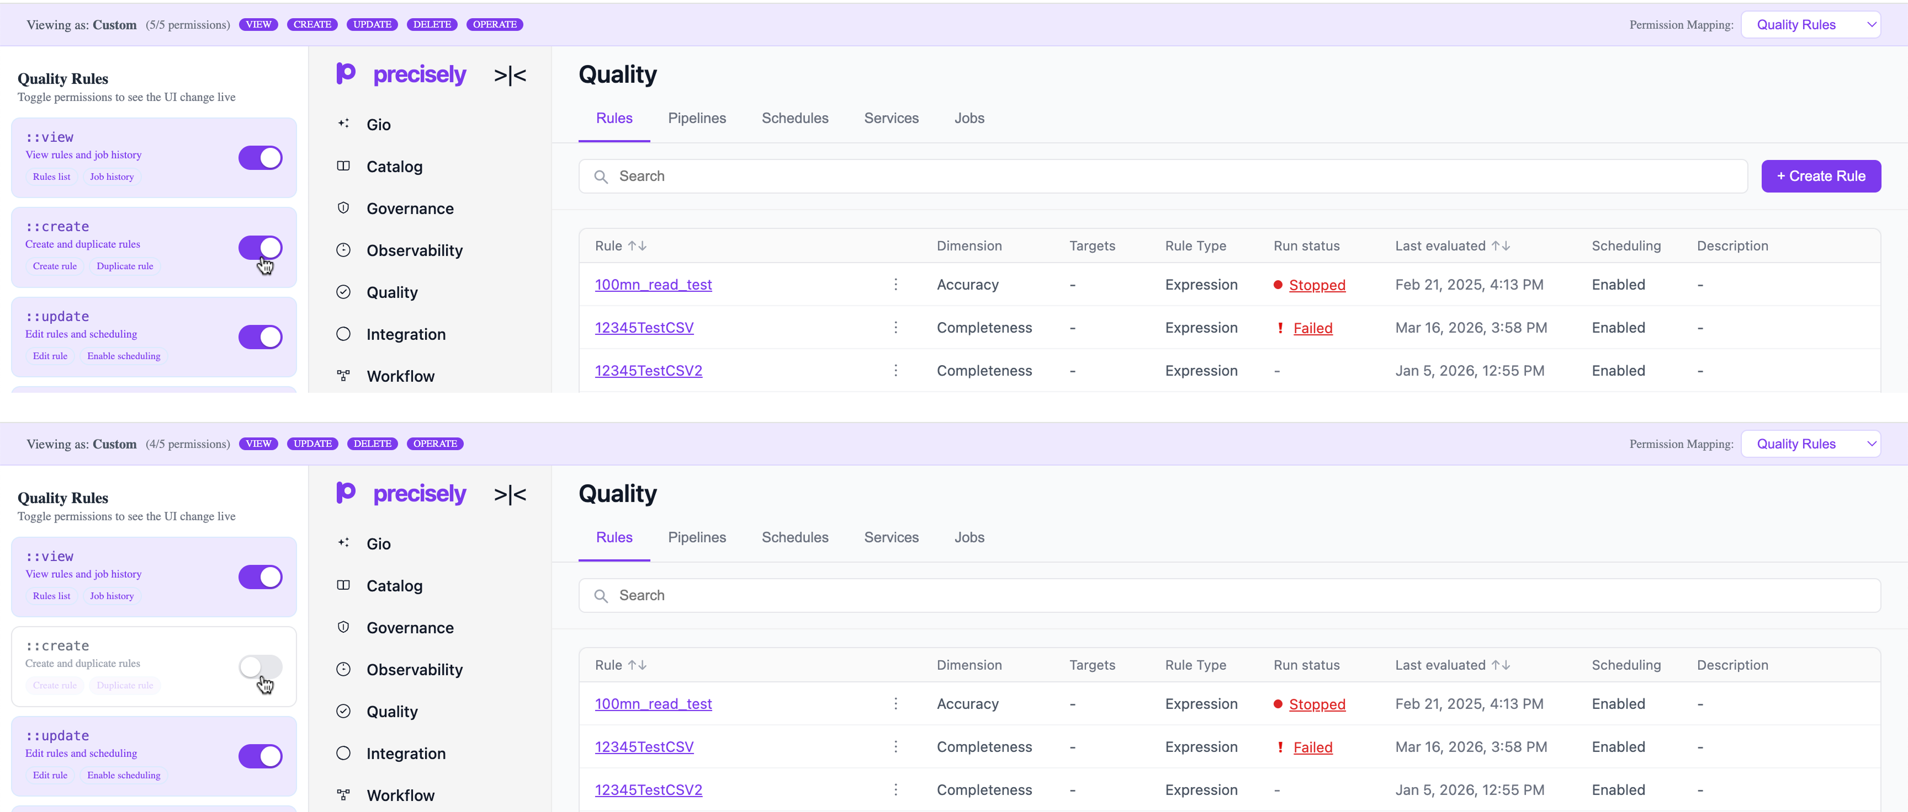Toggle ::view permission in the 5/5 permissions view
Viewport: 1908px width, 812px height.
pos(260,158)
